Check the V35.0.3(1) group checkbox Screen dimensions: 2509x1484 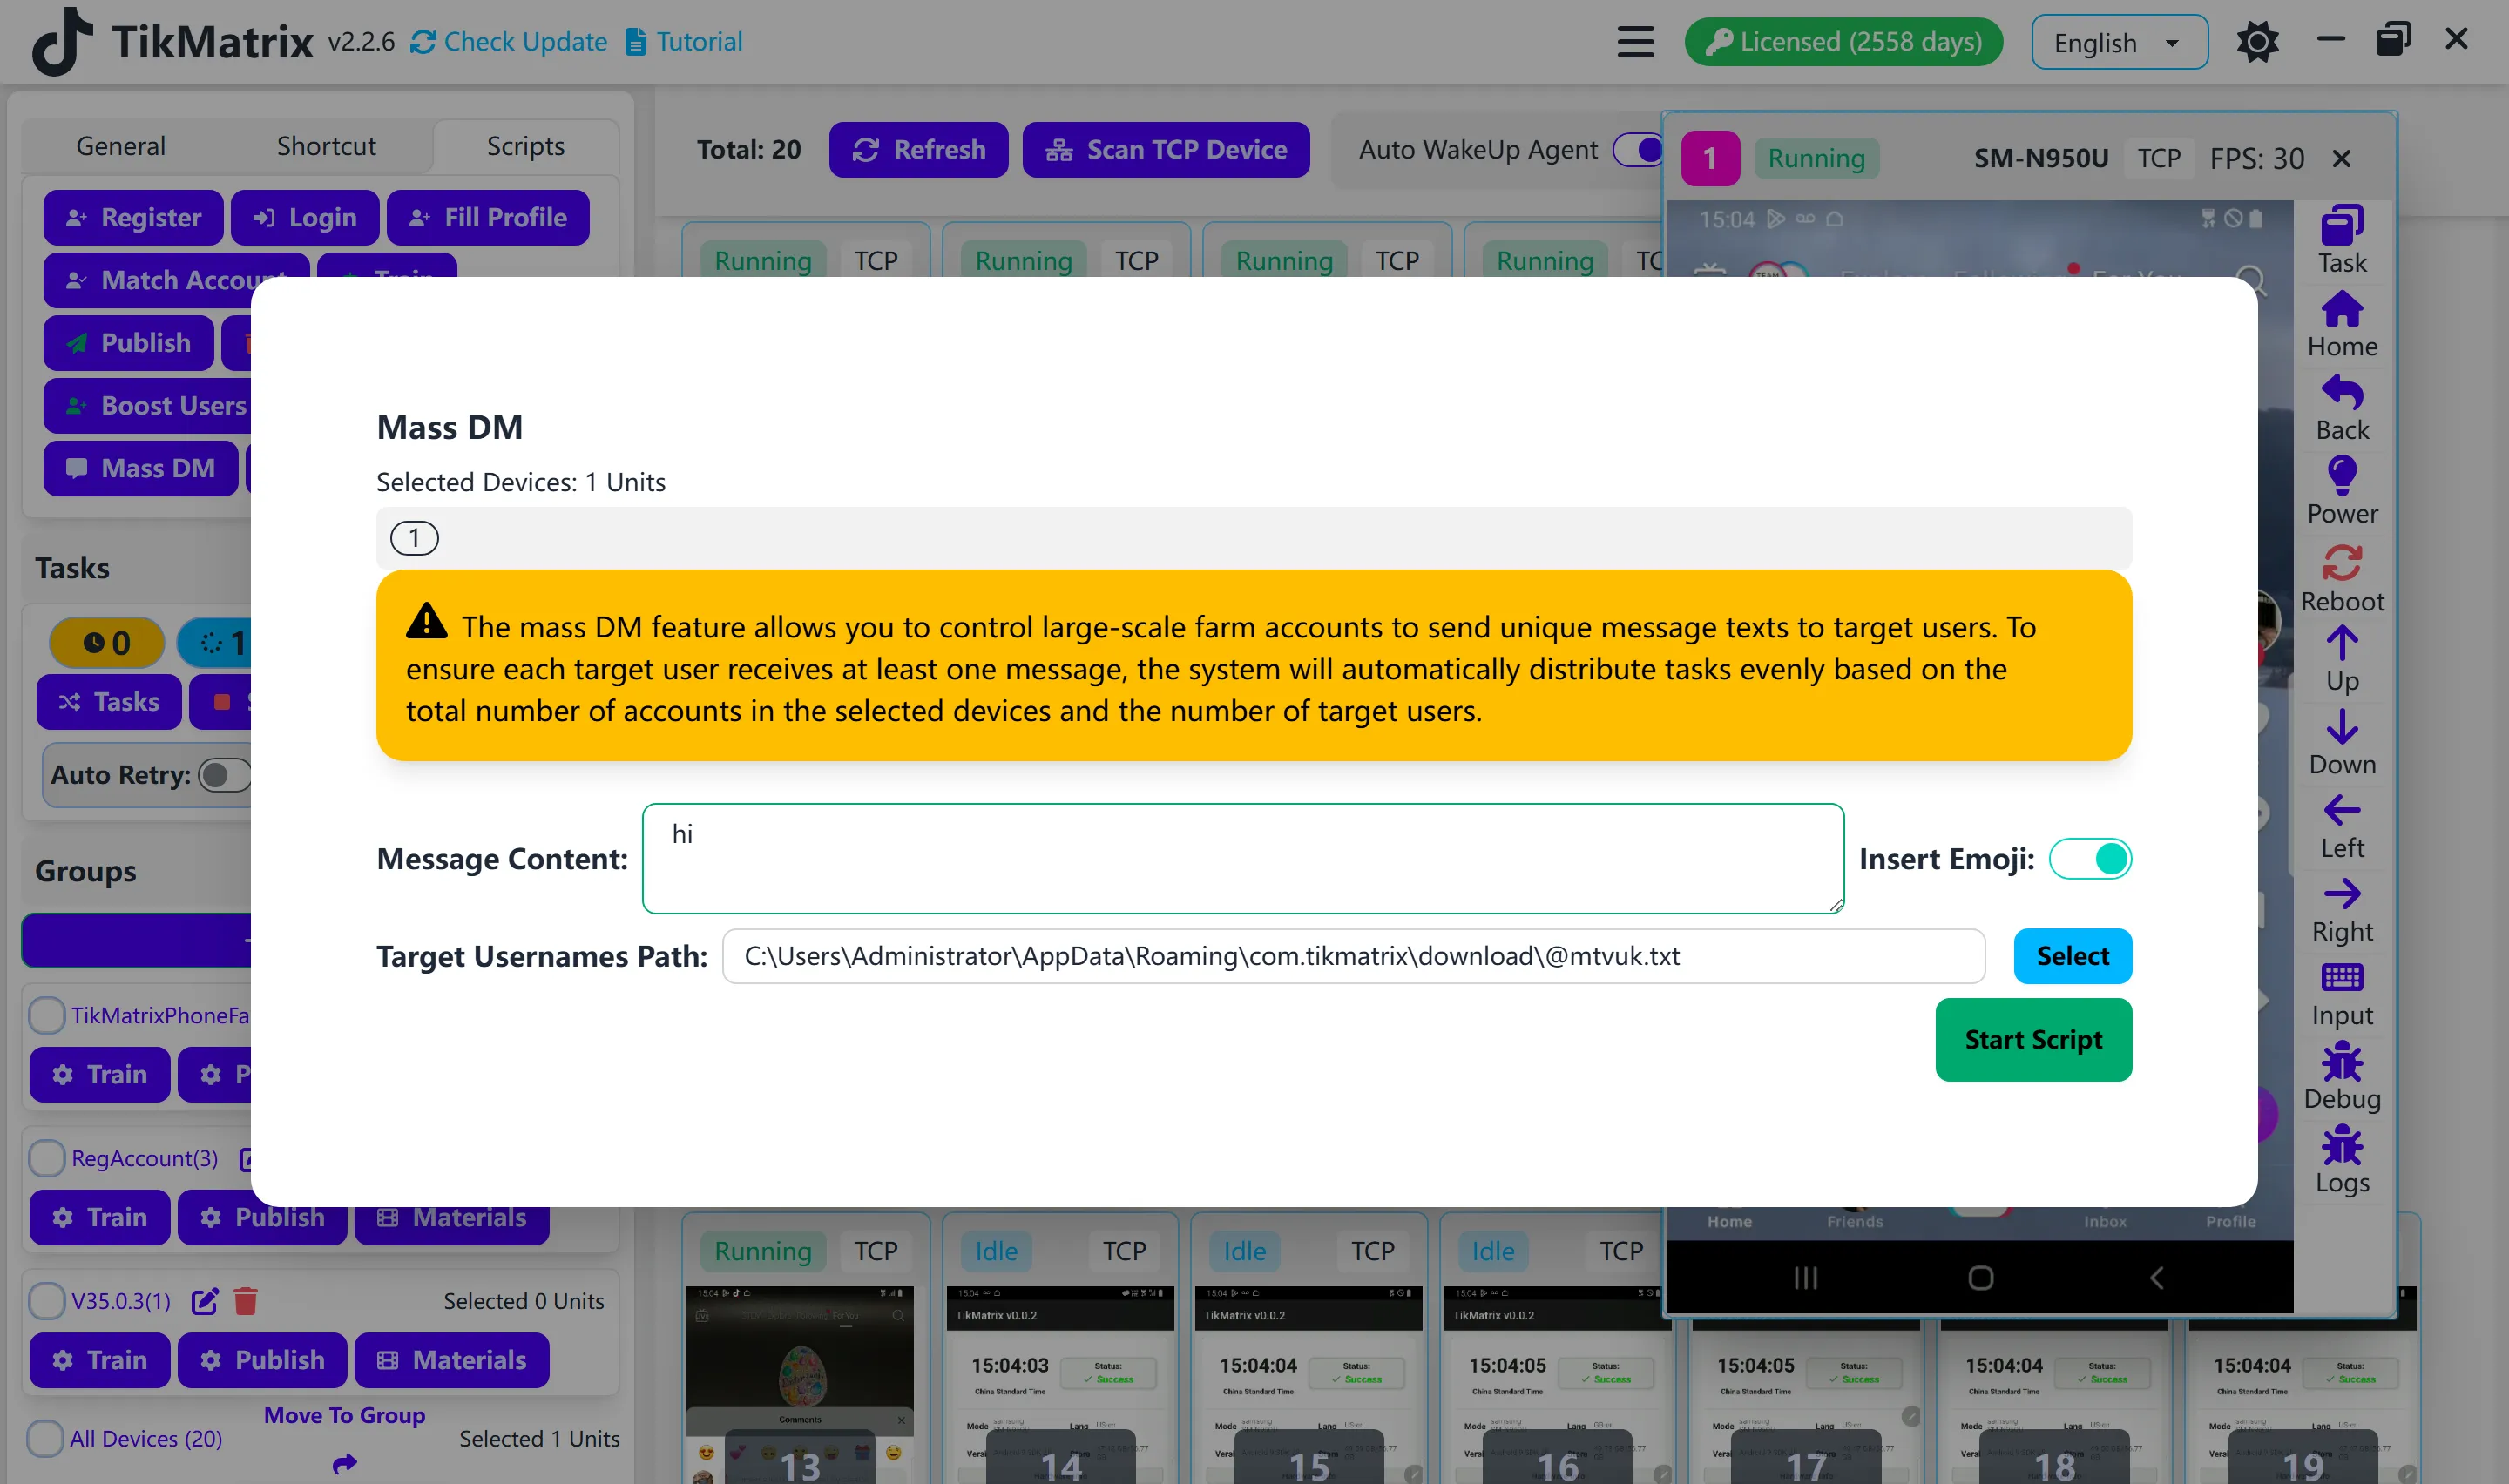click(47, 1301)
